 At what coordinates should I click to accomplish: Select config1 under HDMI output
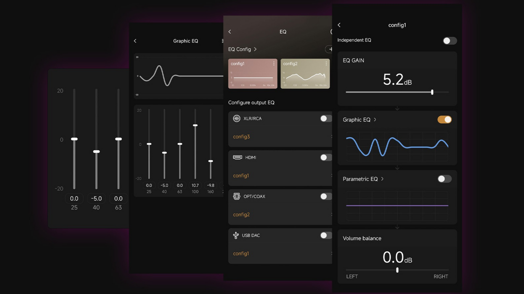pos(280,176)
